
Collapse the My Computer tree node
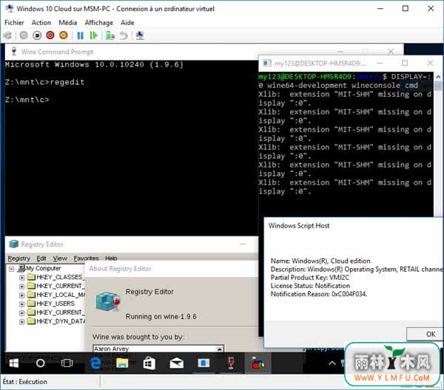tap(11, 268)
